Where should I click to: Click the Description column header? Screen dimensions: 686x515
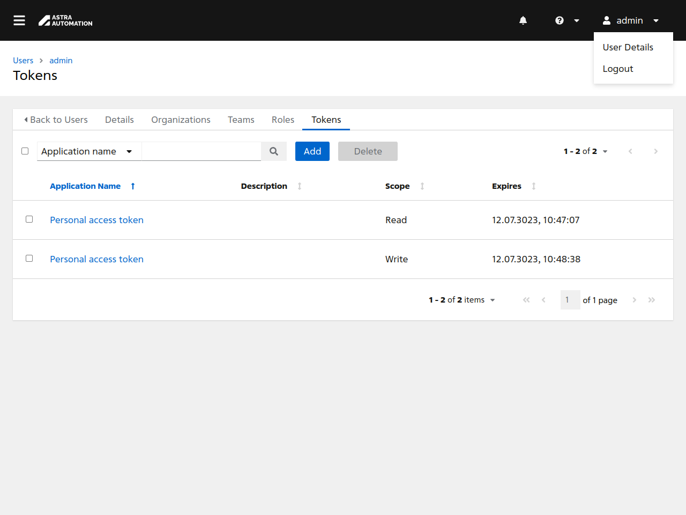pyautogui.click(x=264, y=186)
